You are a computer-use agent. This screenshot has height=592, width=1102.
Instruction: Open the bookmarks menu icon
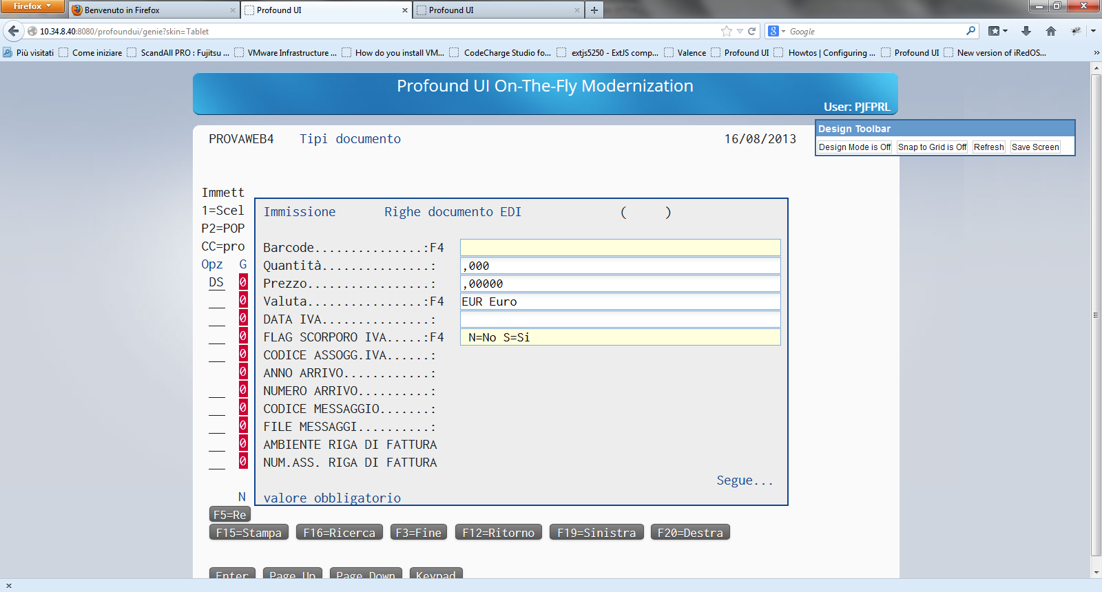pos(998,31)
